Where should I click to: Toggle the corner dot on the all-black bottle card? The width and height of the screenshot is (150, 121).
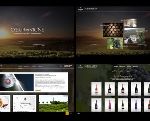tap(140, 83)
